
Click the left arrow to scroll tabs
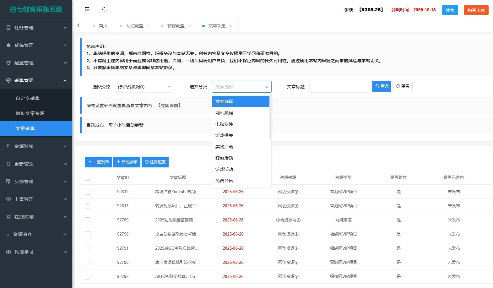point(79,26)
